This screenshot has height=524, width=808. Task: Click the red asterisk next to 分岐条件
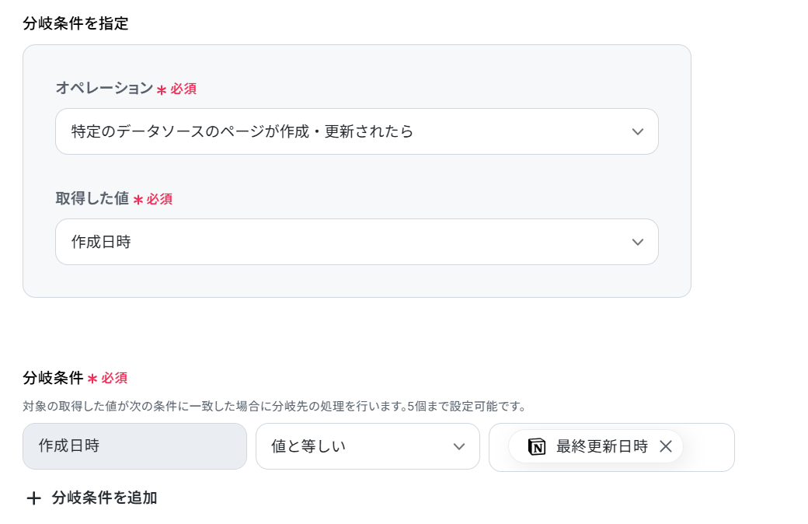coord(92,379)
